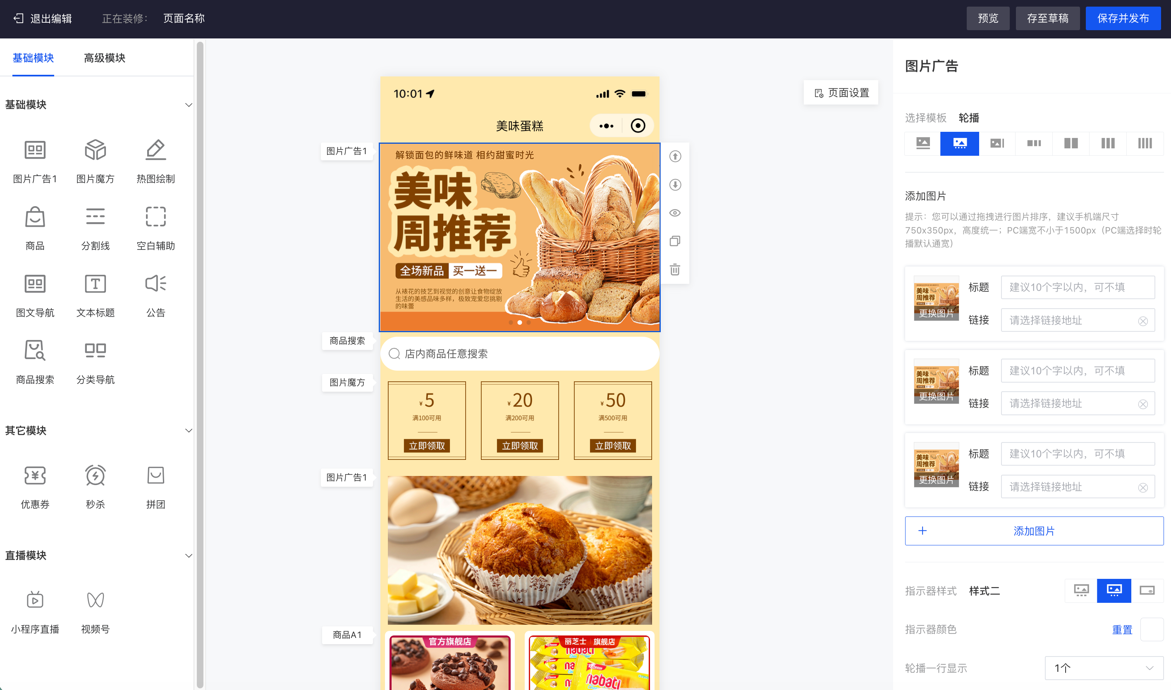Image resolution: width=1171 pixels, height=690 pixels.
Task: Collapse the 其它模块 section chevron
Action: [189, 431]
